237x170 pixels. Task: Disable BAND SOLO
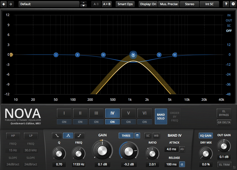coord(161,117)
